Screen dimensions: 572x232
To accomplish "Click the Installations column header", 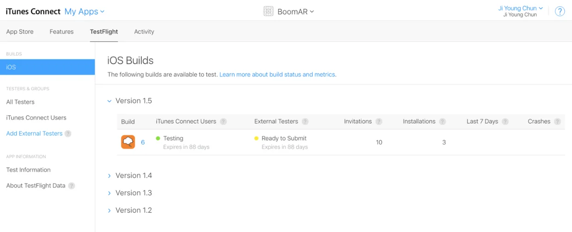I will pos(419,122).
